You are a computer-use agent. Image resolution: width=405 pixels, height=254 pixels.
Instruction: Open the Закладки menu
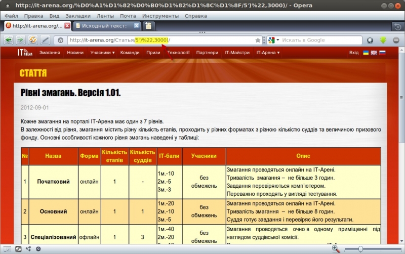[78, 16]
